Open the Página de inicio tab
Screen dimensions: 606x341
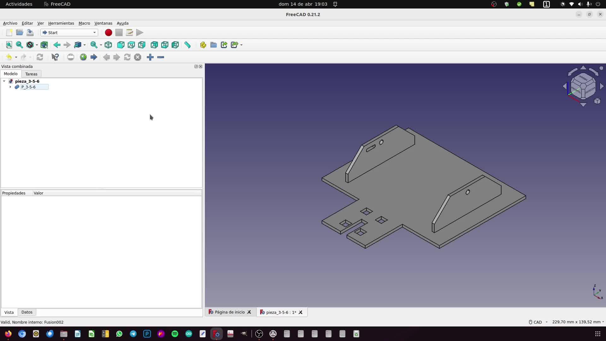pyautogui.click(x=229, y=312)
